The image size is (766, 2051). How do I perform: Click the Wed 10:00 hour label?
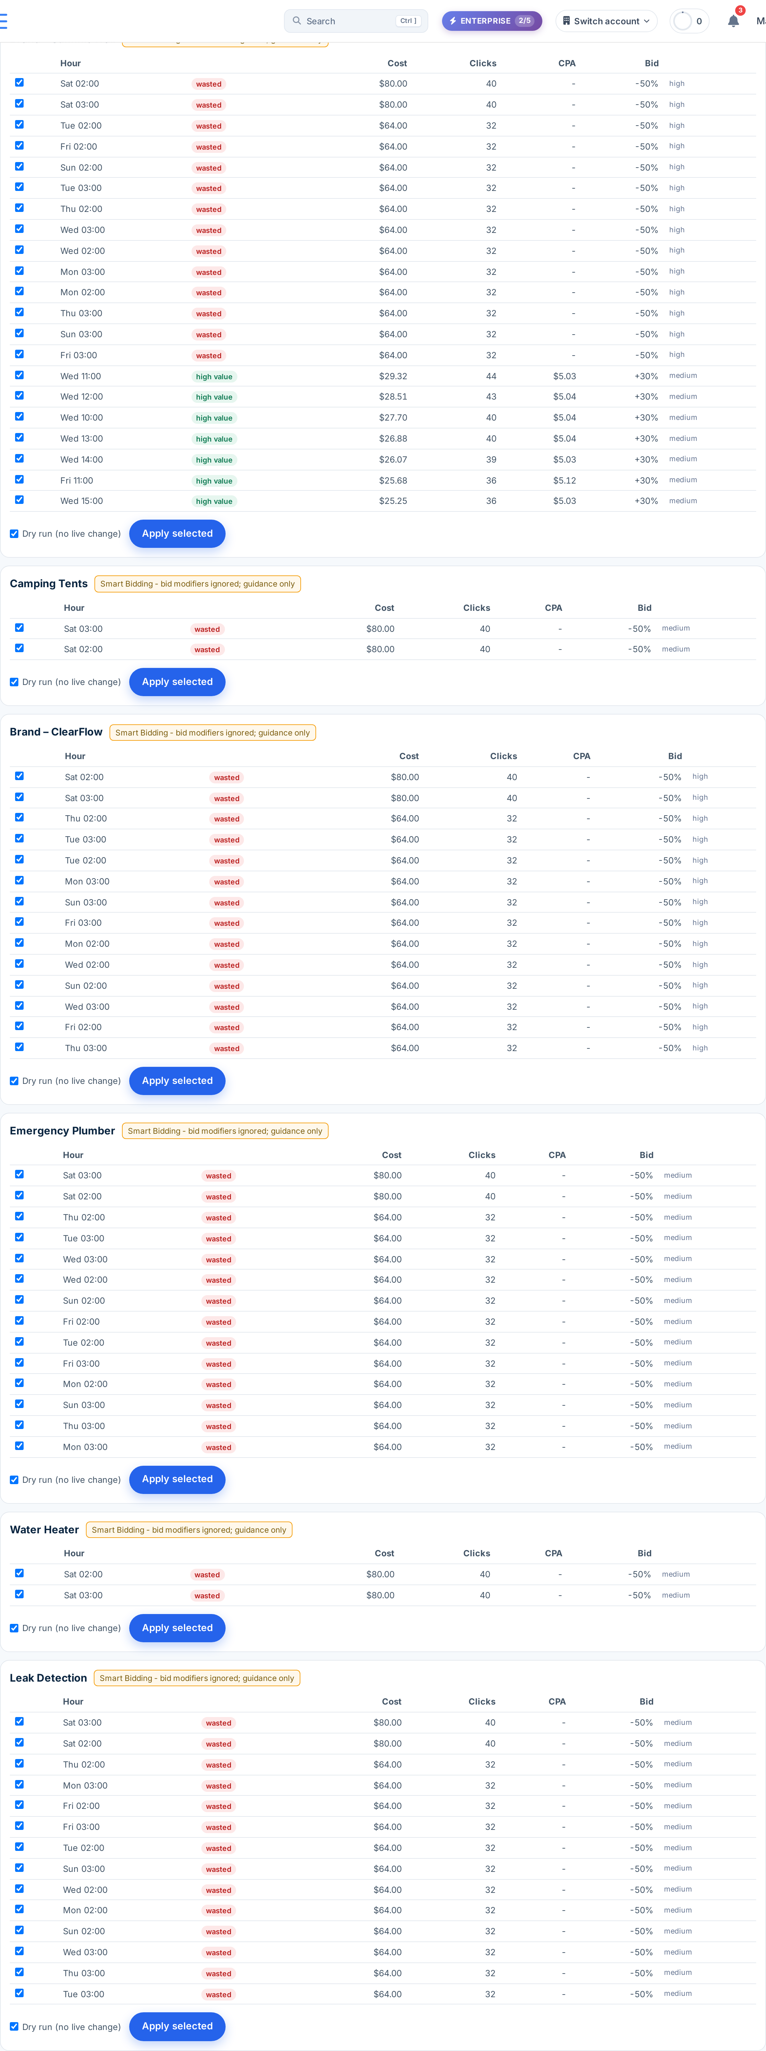tap(81, 418)
